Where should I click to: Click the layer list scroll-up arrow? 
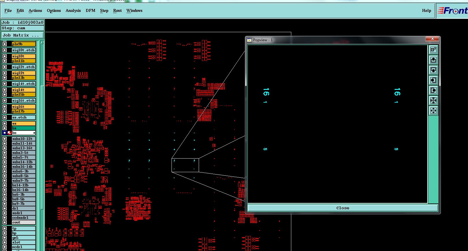point(42,43)
